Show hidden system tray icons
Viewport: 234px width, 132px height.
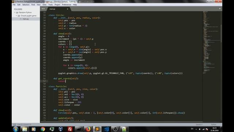click(x=196, y=129)
